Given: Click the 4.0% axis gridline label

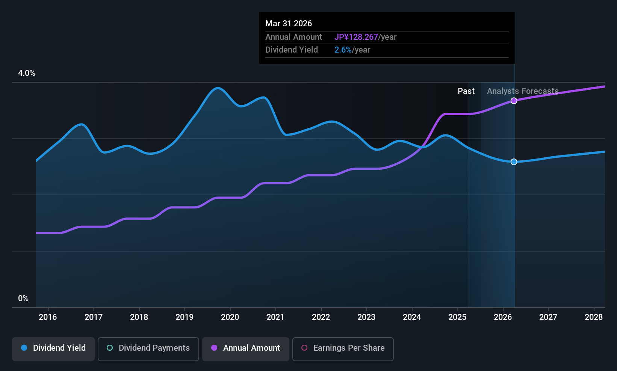Looking at the screenshot, I should [x=26, y=73].
